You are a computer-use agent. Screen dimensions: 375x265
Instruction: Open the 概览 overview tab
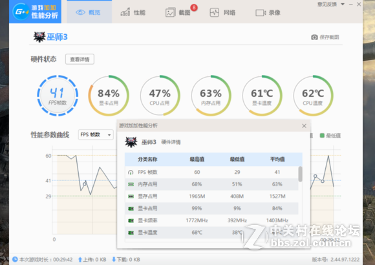(89, 12)
